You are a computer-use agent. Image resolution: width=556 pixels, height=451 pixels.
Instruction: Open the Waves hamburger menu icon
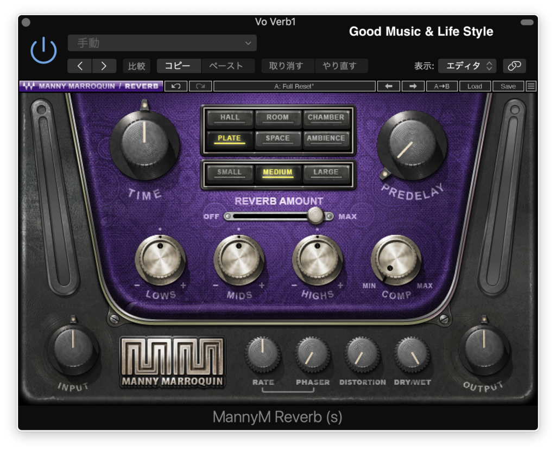[x=531, y=86]
